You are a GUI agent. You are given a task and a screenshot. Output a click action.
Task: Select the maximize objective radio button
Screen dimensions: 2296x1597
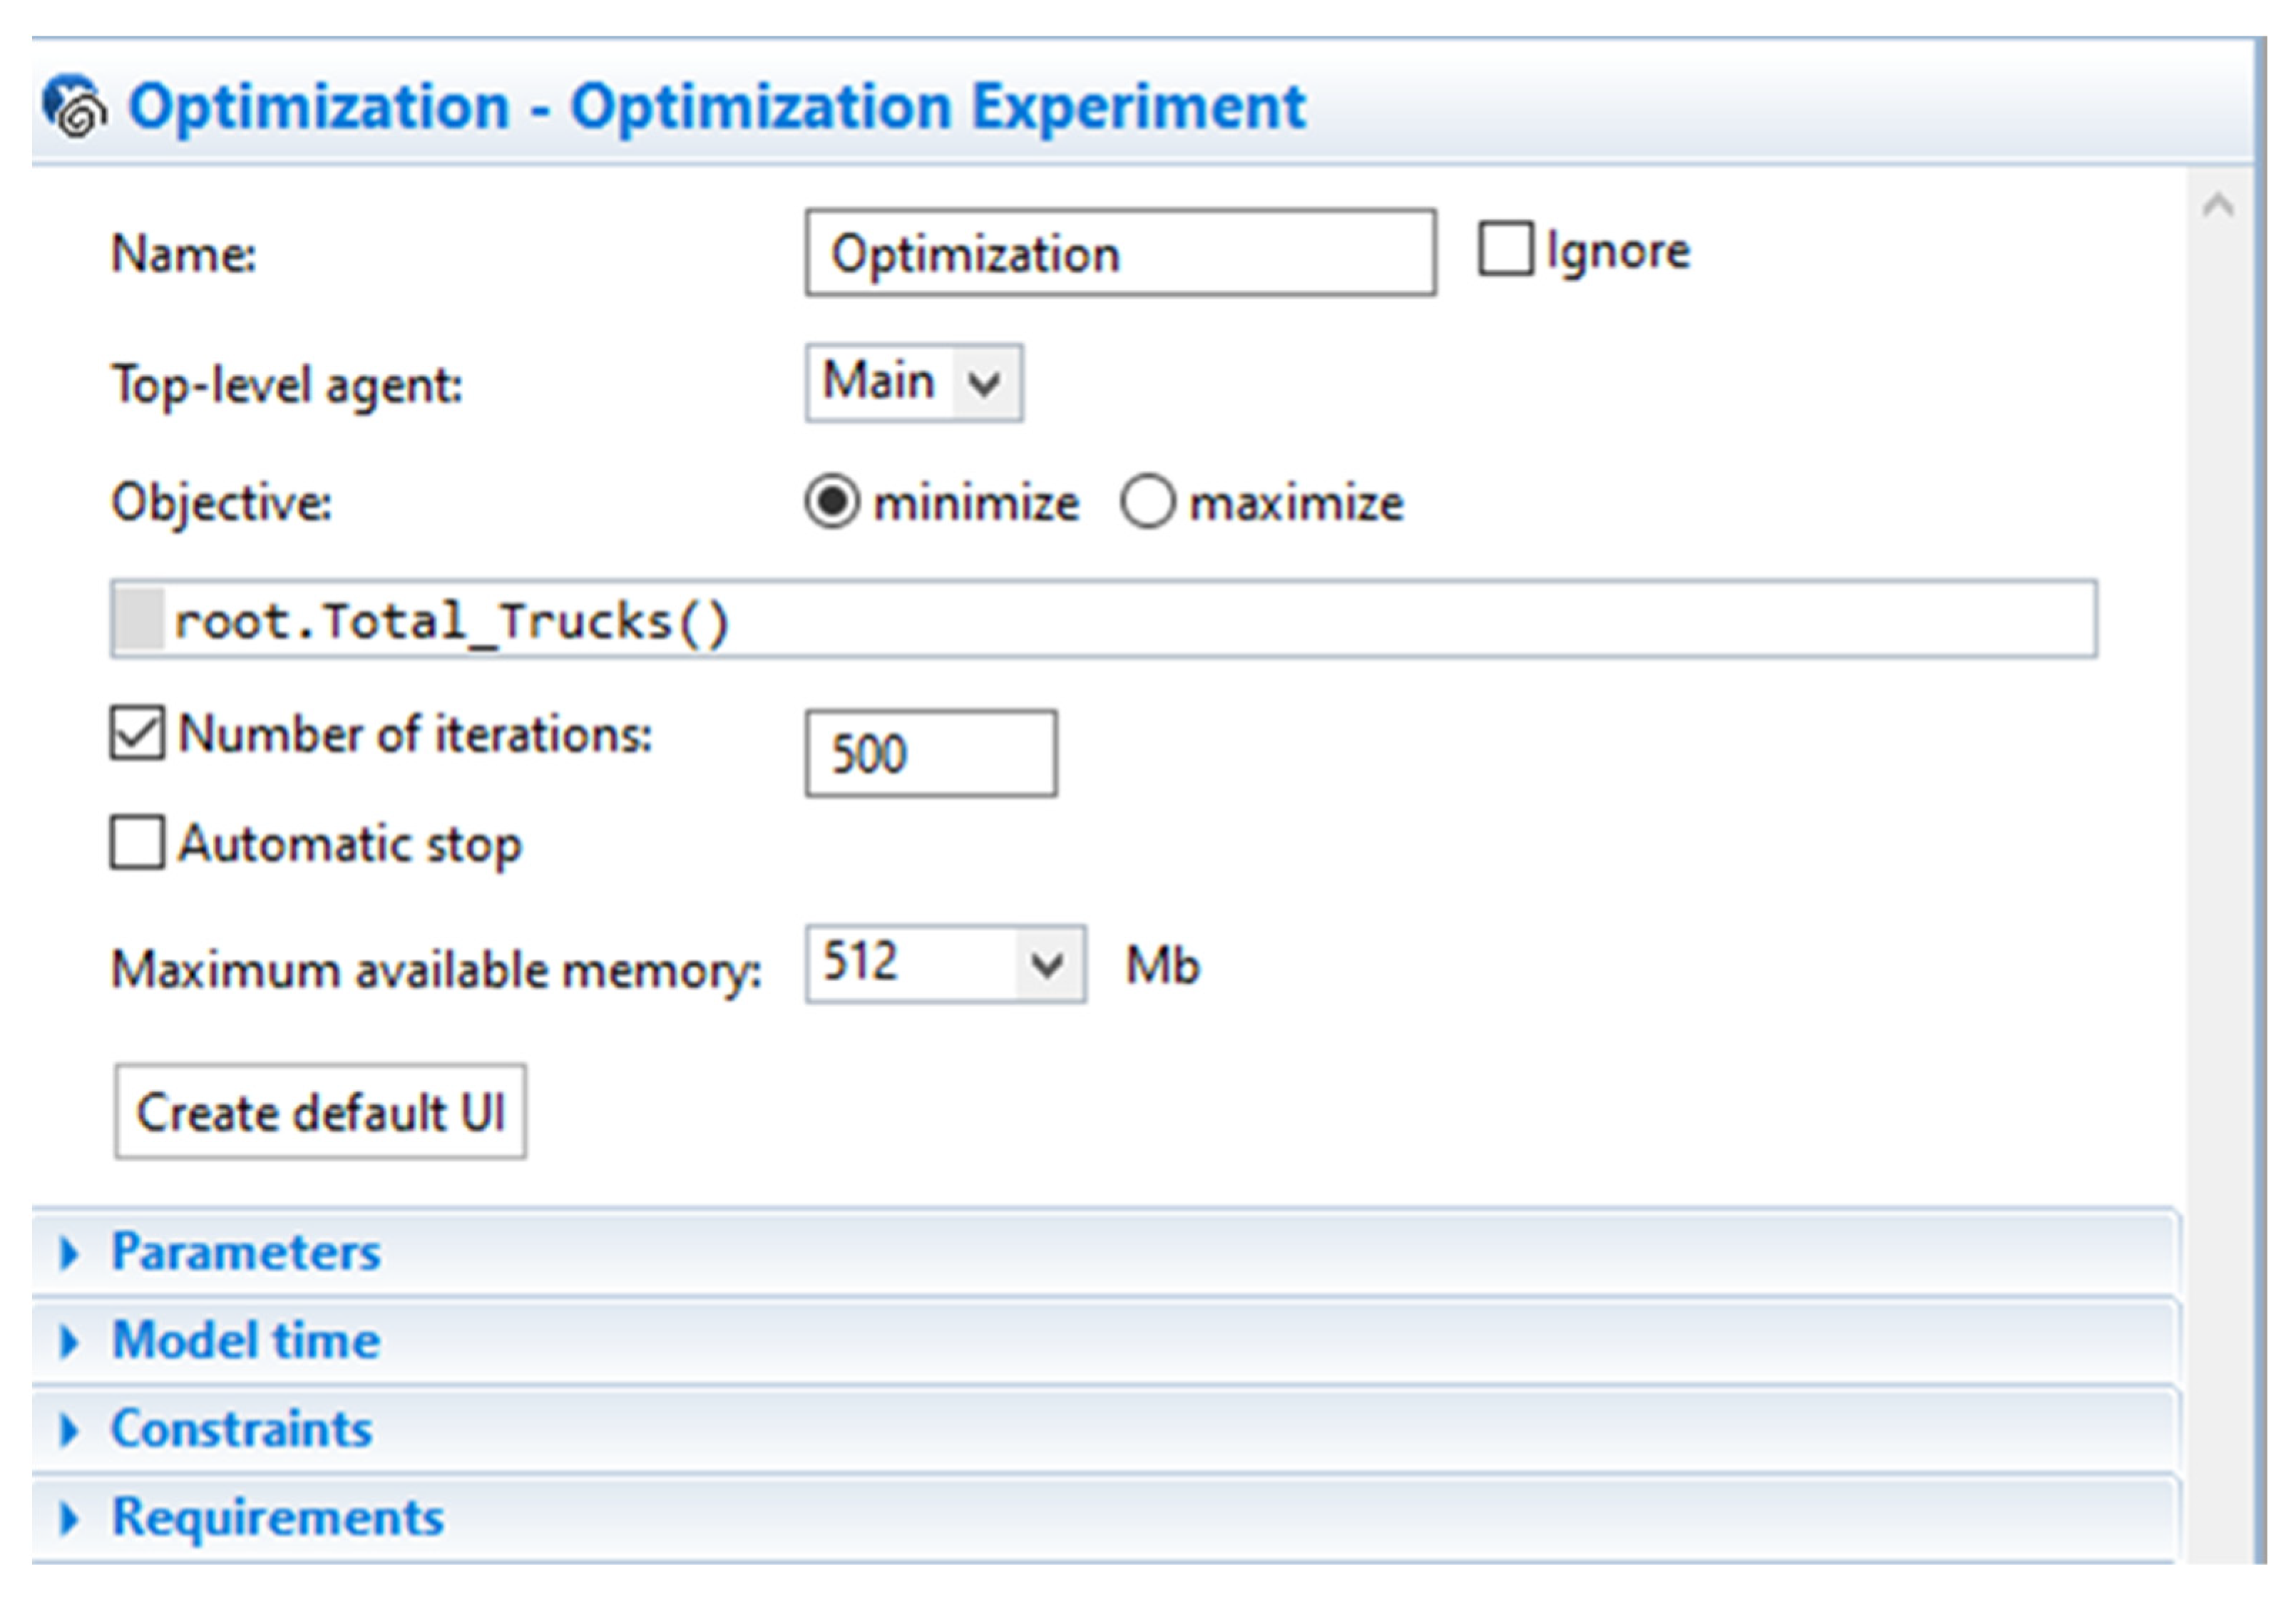pyautogui.click(x=1147, y=501)
